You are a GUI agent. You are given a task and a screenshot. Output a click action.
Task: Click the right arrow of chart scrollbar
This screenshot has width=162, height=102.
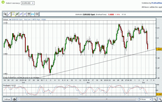(137, 99)
